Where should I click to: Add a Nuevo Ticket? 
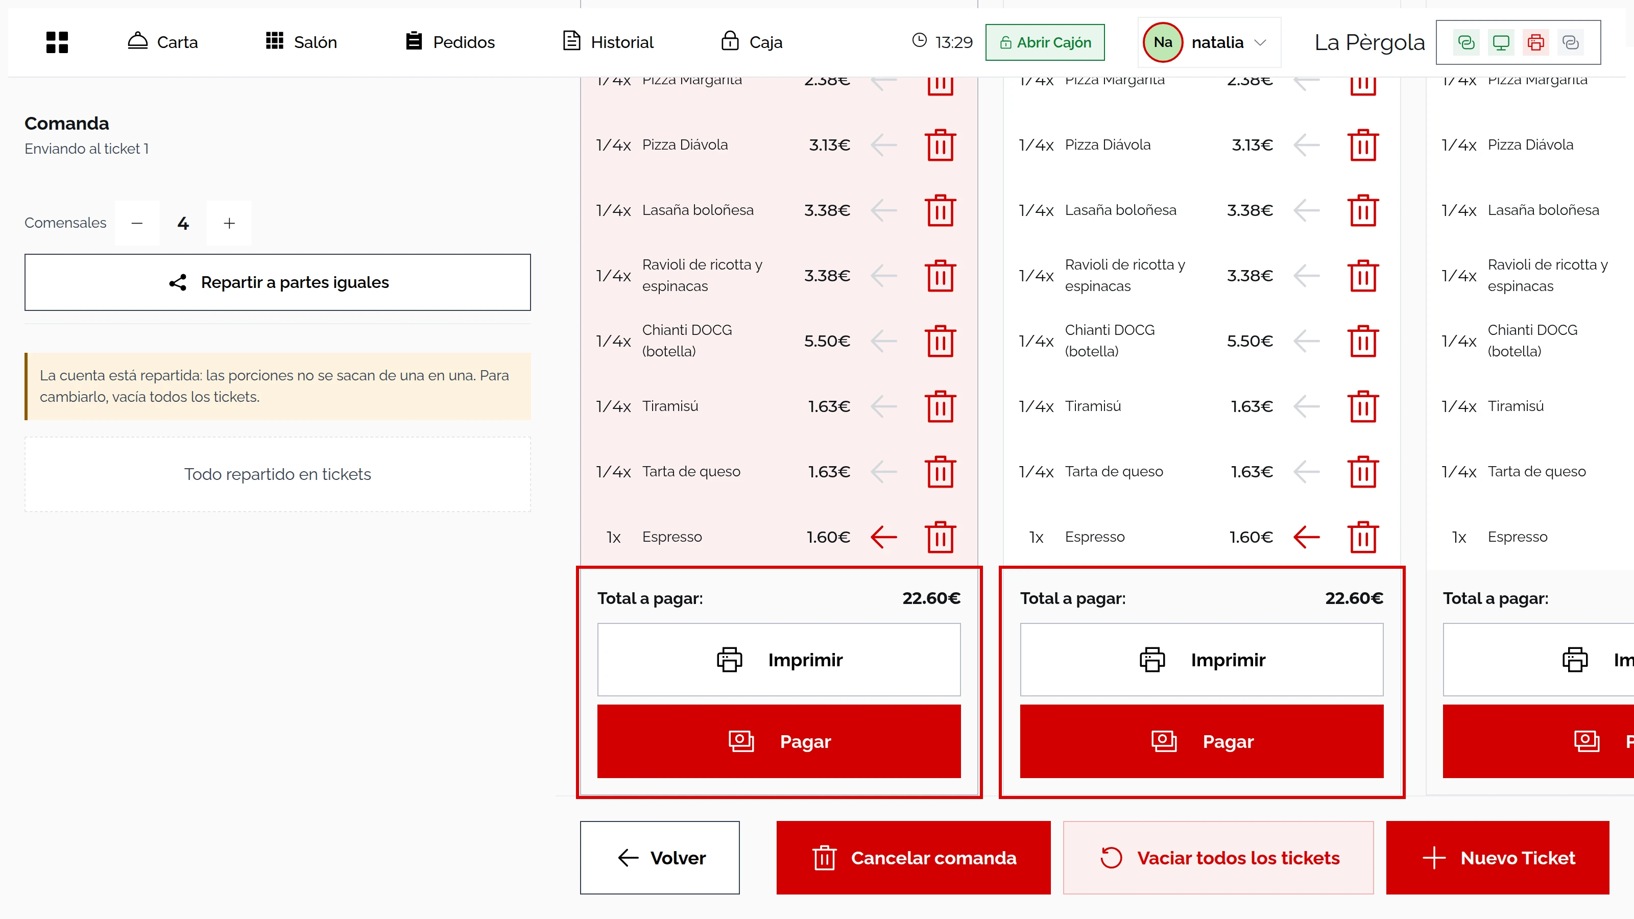1498,858
